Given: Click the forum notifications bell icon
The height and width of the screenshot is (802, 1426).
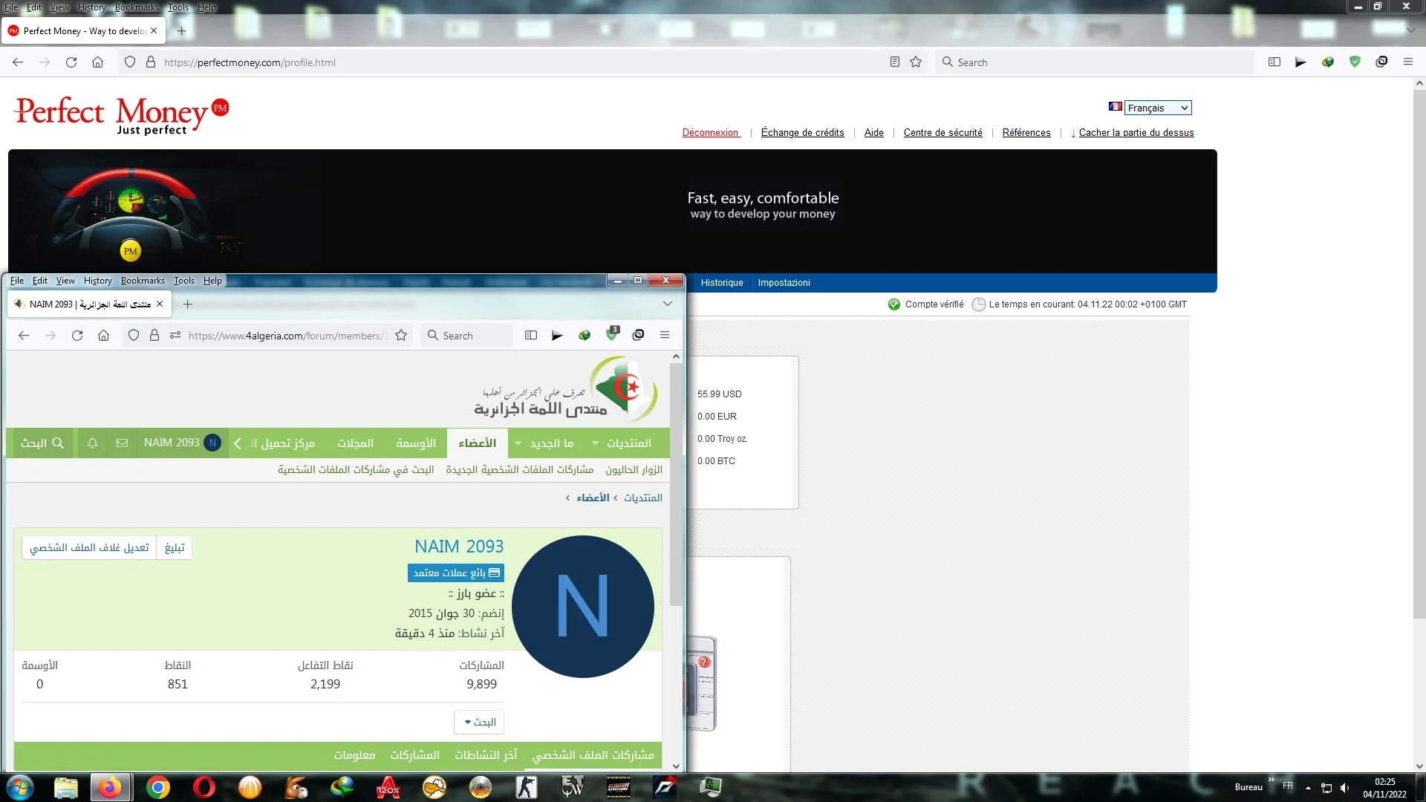Looking at the screenshot, I should pos(93,443).
